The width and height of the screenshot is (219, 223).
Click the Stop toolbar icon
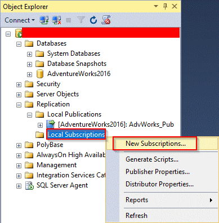click(69, 20)
